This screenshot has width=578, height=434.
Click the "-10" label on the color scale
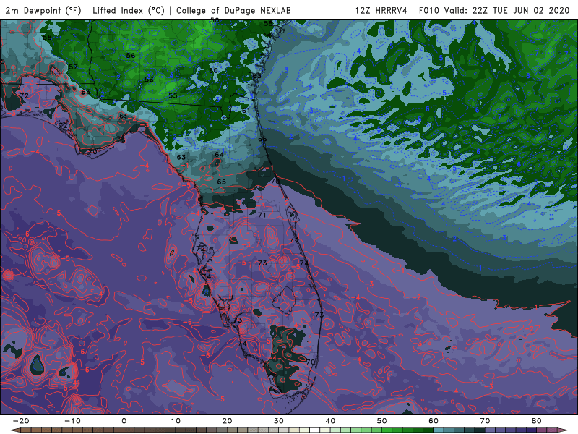[x=72, y=421]
